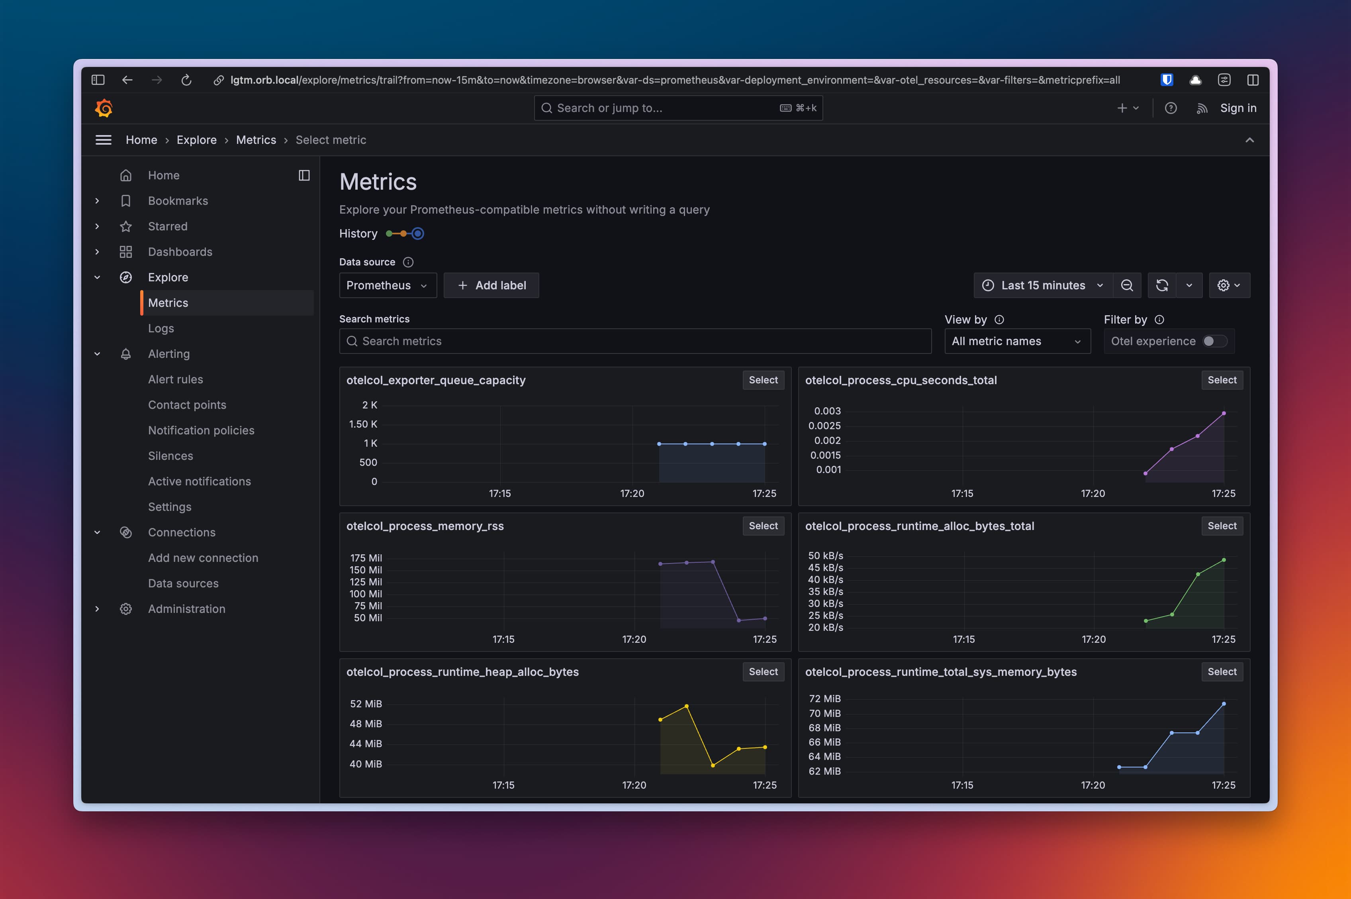Click the zoom out time range icon

pyautogui.click(x=1127, y=286)
